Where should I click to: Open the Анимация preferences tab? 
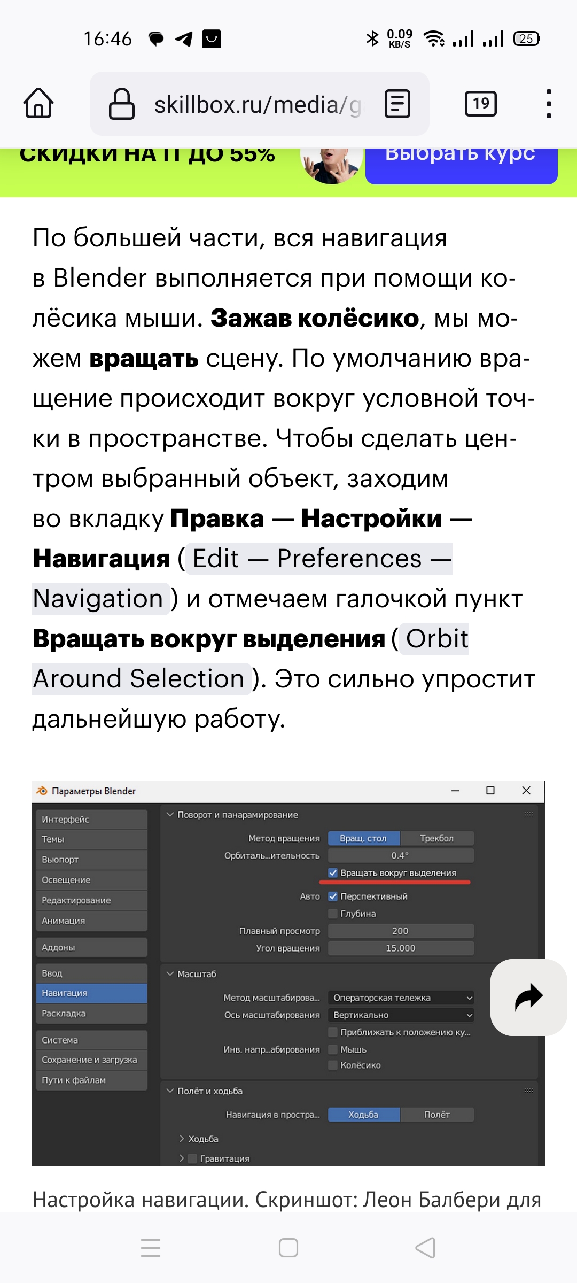click(x=91, y=921)
